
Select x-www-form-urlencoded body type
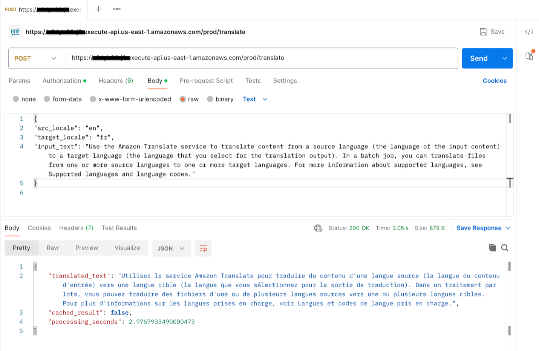click(93, 99)
